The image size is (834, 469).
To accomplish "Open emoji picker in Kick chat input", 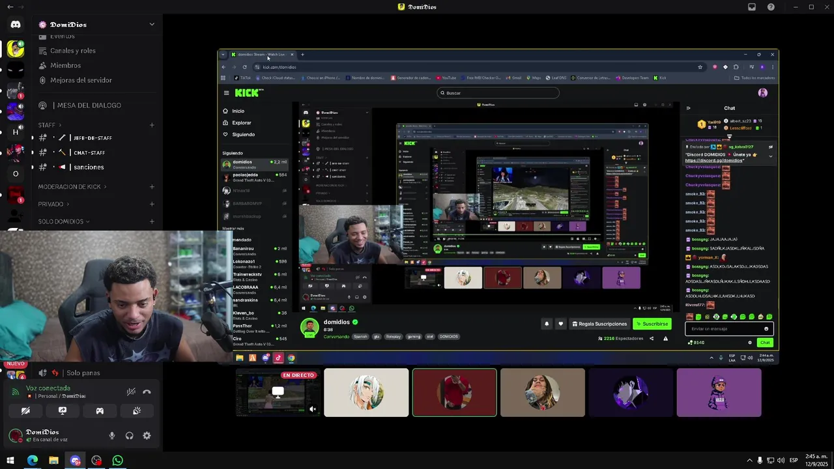I will click(766, 329).
